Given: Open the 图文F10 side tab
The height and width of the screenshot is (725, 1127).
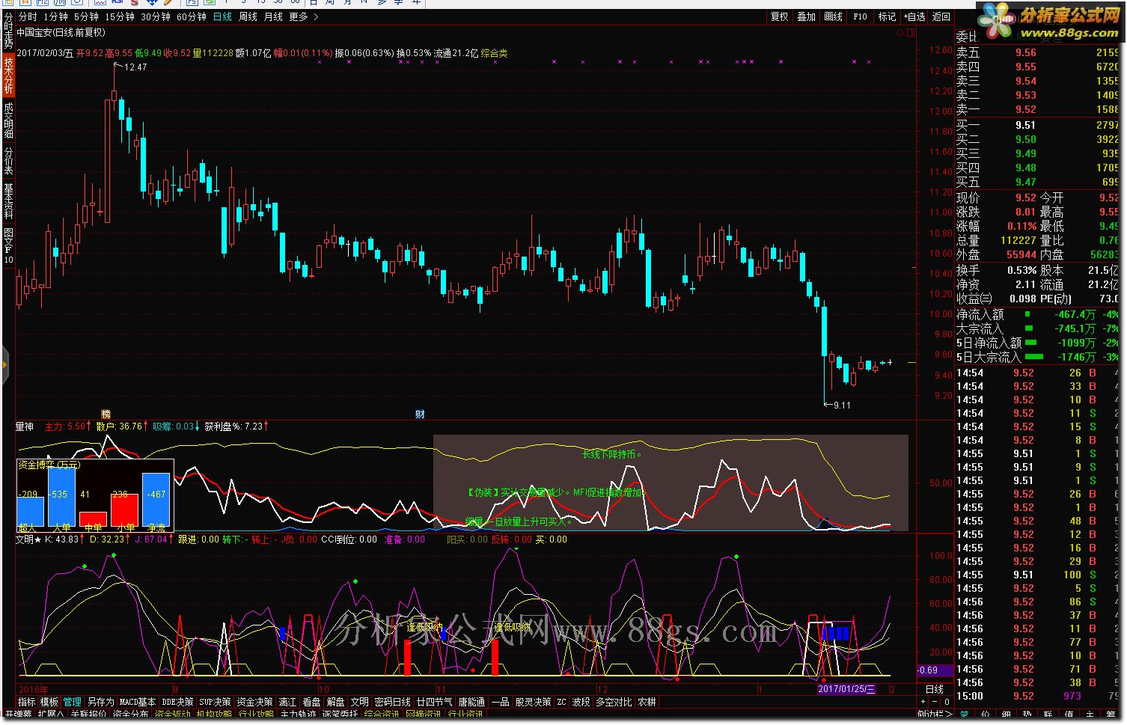Looking at the screenshot, I should (x=8, y=245).
